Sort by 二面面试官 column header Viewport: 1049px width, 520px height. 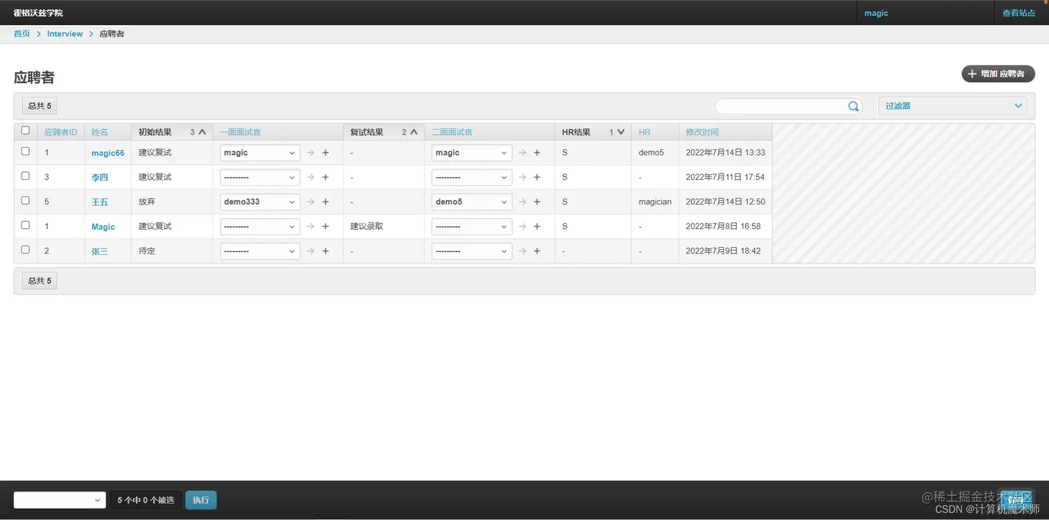452,132
